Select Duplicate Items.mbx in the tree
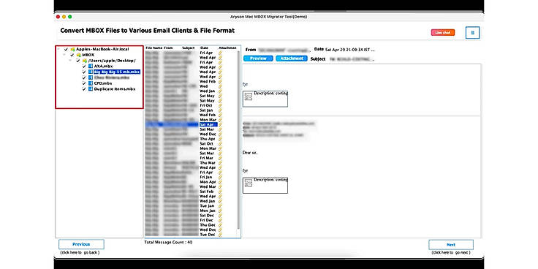The width and height of the screenshot is (538, 269). pyautogui.click(x=115, y=89)
